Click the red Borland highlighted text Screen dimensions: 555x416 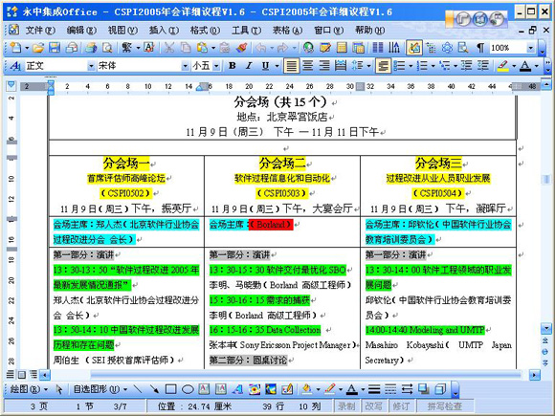[x=271, y=225]
